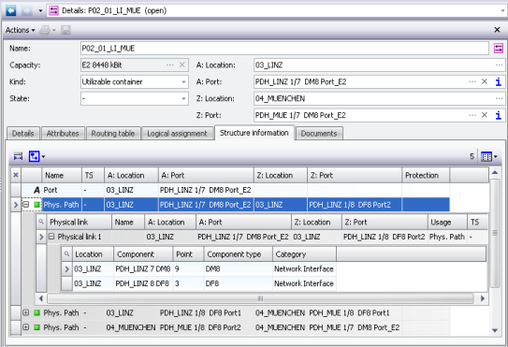508x347 pixels.
Task: Open the Logical assignment tab
Action: click(177, 134)
